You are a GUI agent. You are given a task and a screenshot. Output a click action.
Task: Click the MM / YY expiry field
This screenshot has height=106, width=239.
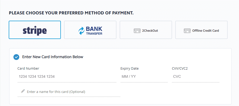pyautogui.click(x=144, y=77)
